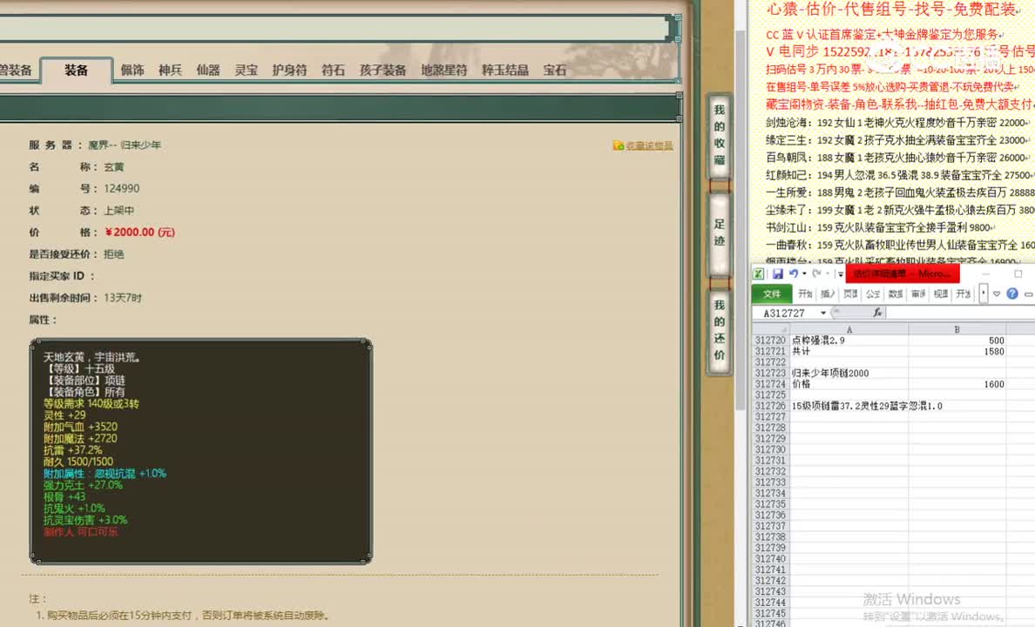Open the Undo history dropdown arrow

pos(803,273)
